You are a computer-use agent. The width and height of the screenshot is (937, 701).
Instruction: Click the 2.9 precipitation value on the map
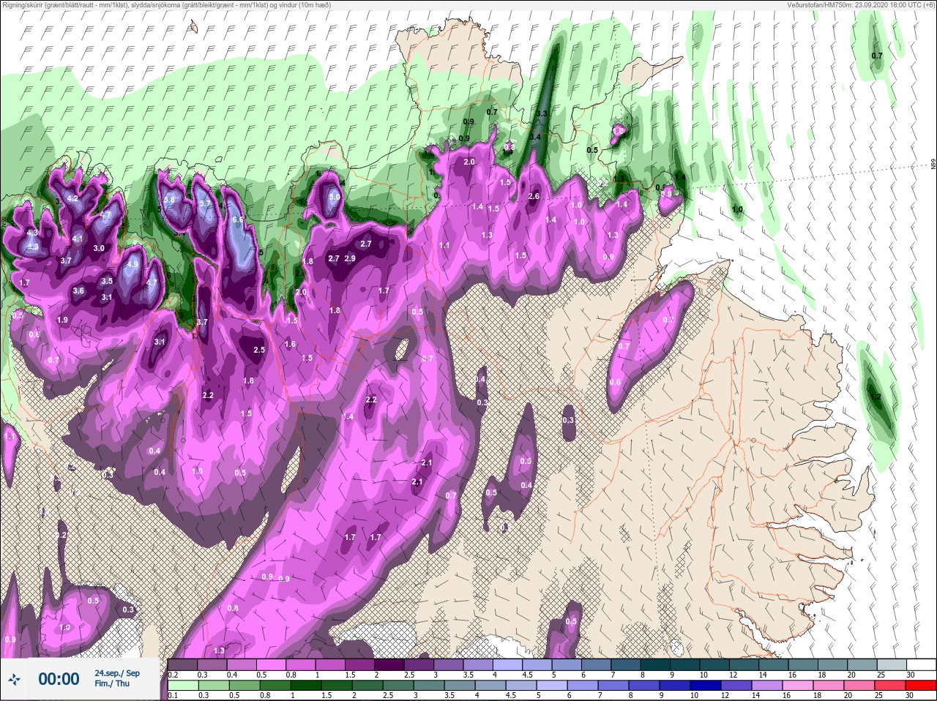(350, 258)
